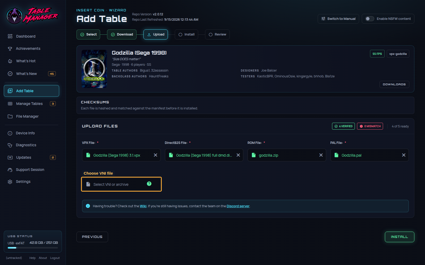Select Add Table in the sidebar
Screen dimensions: 425x265
click(x=31, y=91)
